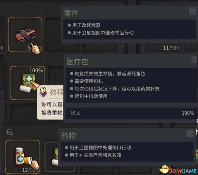Click the 药物 tooltip title
This screenshot has width=198, height=175.
point(69,136)
